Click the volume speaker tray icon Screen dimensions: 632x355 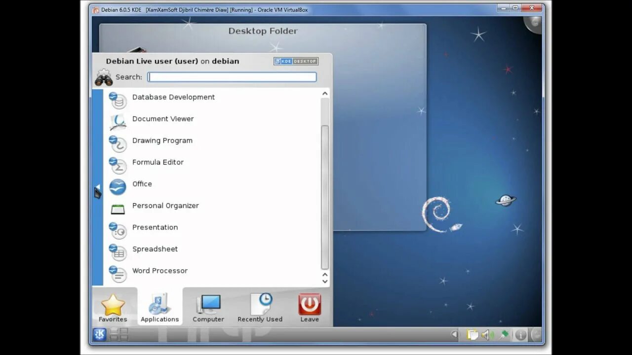pyautogui.click(x=487, y=335)
